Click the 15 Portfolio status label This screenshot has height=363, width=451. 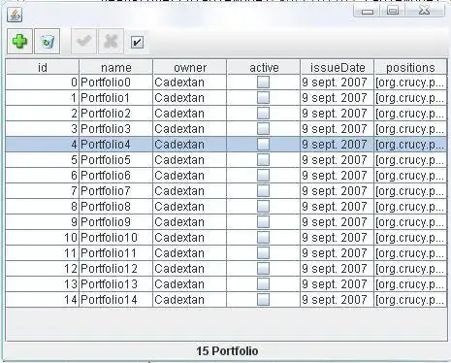(x=227, y=351)
